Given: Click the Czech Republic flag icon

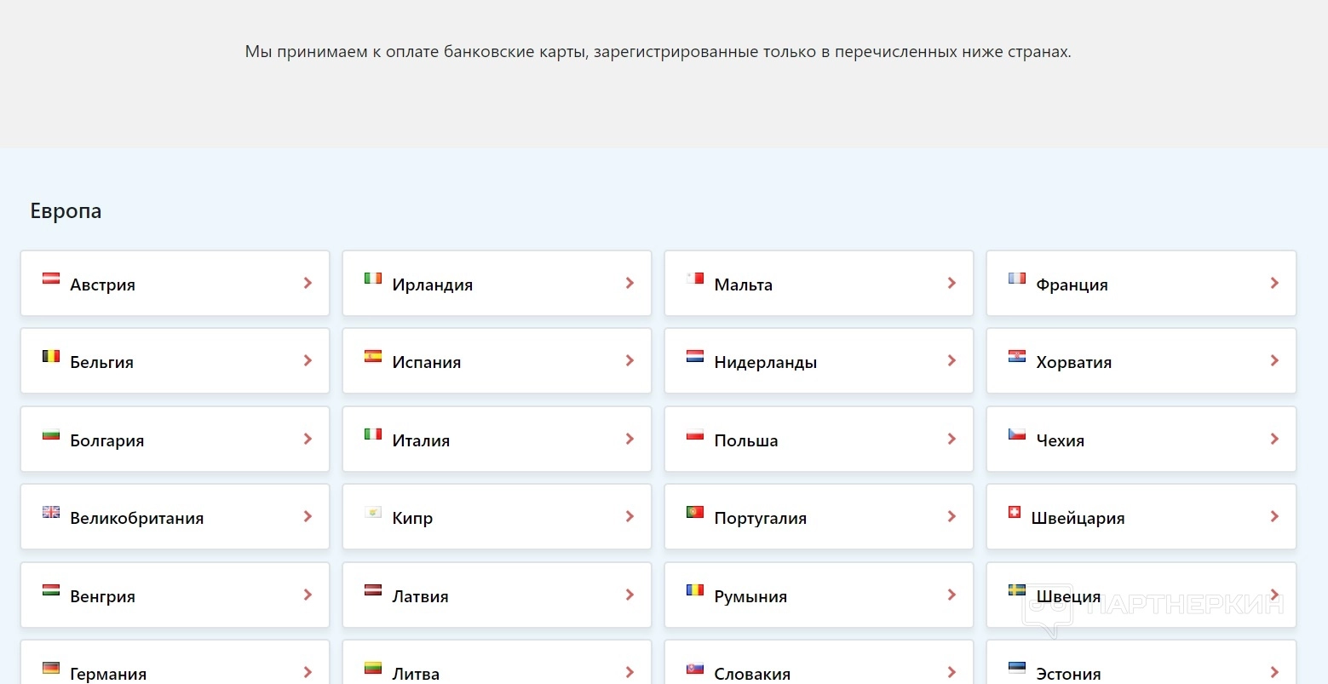Looking at the screenshot, I should click(1017, 434).
